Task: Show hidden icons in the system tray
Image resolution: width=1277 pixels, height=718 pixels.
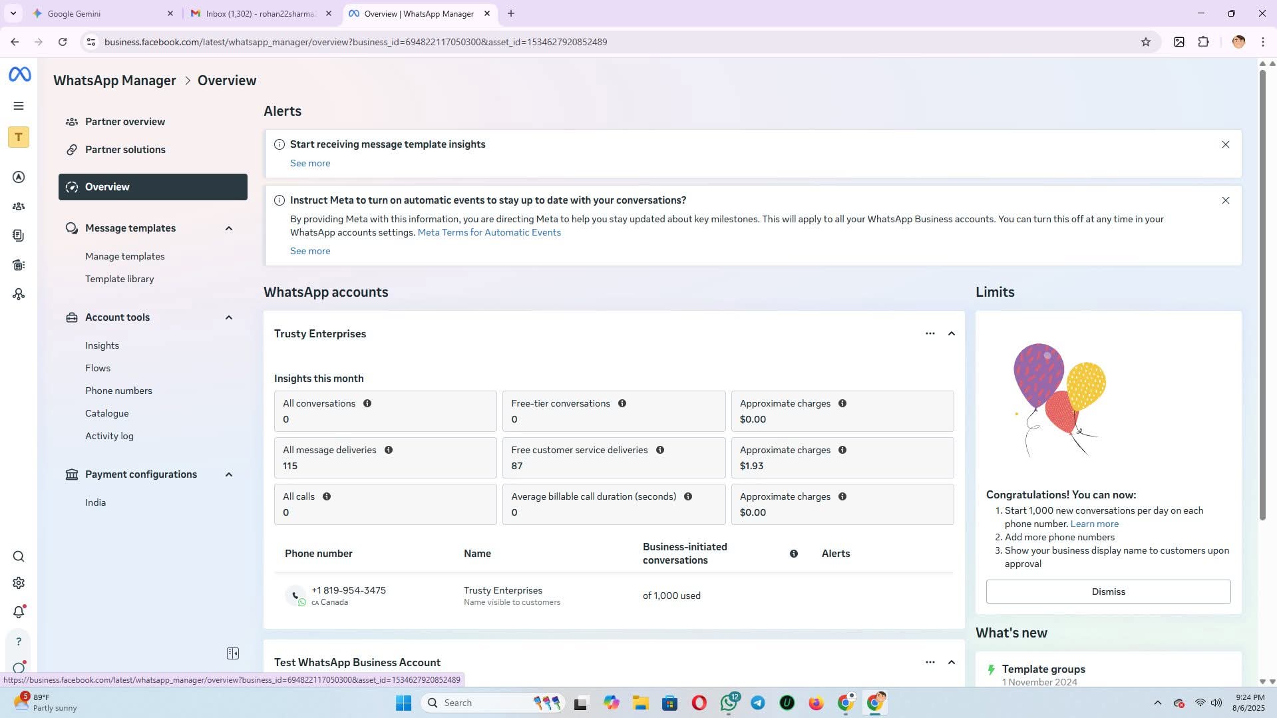Action: [1158, 703]
